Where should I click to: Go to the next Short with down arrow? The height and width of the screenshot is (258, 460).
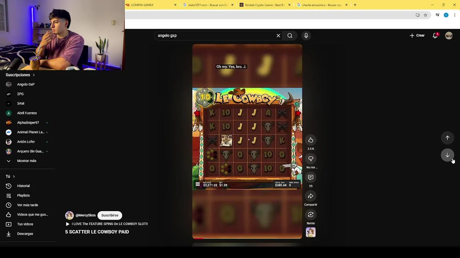(447, 155)
